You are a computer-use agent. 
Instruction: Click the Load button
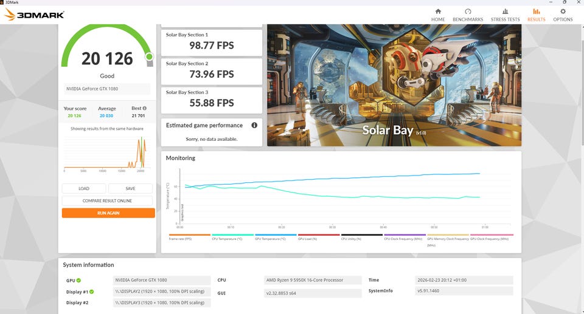84,189
